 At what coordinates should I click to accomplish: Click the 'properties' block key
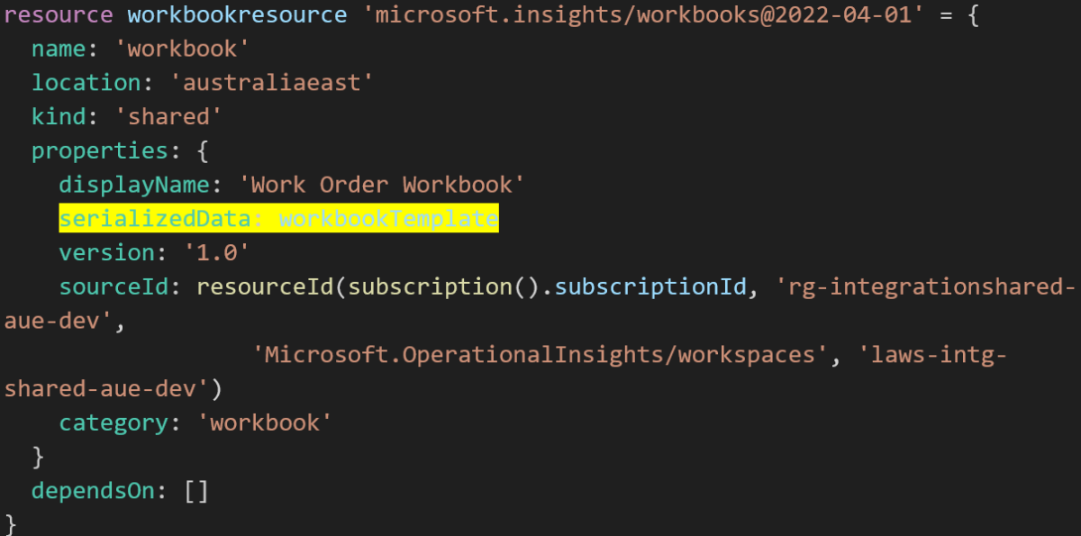pos(100,151)
